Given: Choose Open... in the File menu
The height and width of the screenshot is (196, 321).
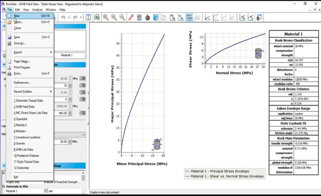Looking at the screenshot, I should click(x=30, y=22).
